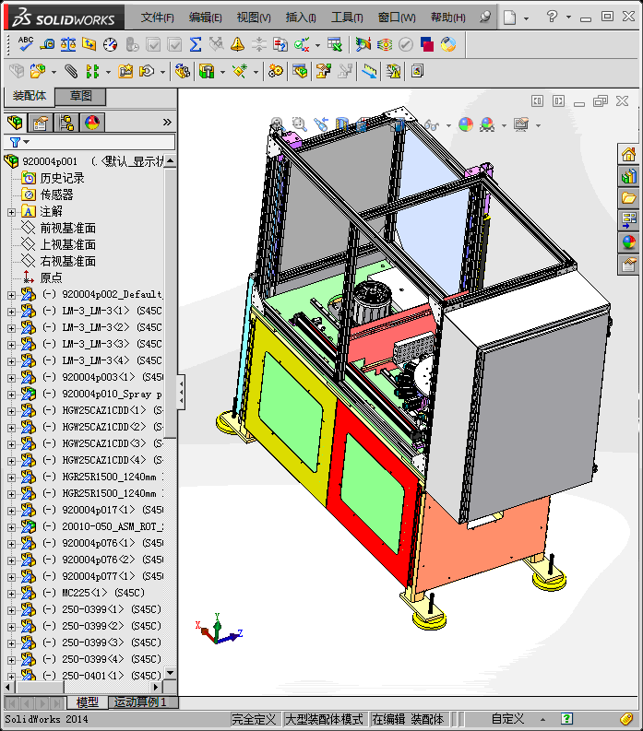The width and height of the screenshot is (643, 731).
Task: Open the 工具(T) menu
Action: pyautogui.click(x=347, y=18)
